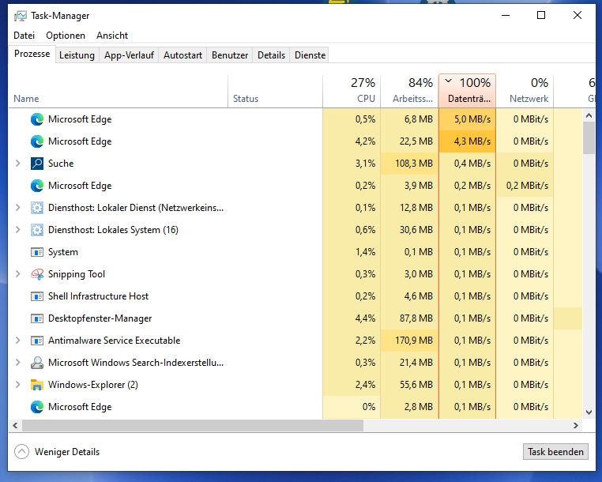Expand Windows-Explorer (2) group

[x=17, y=385]
